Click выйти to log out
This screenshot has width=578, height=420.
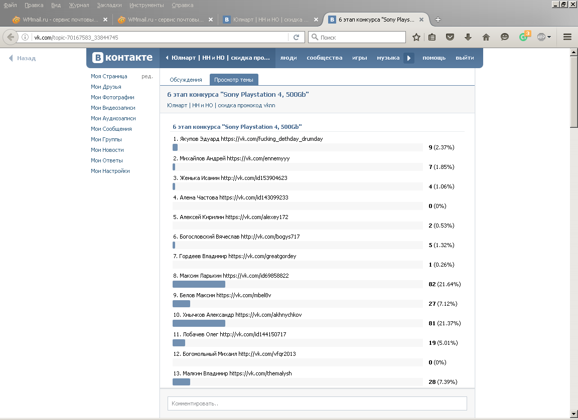click(x=465, y=58)
